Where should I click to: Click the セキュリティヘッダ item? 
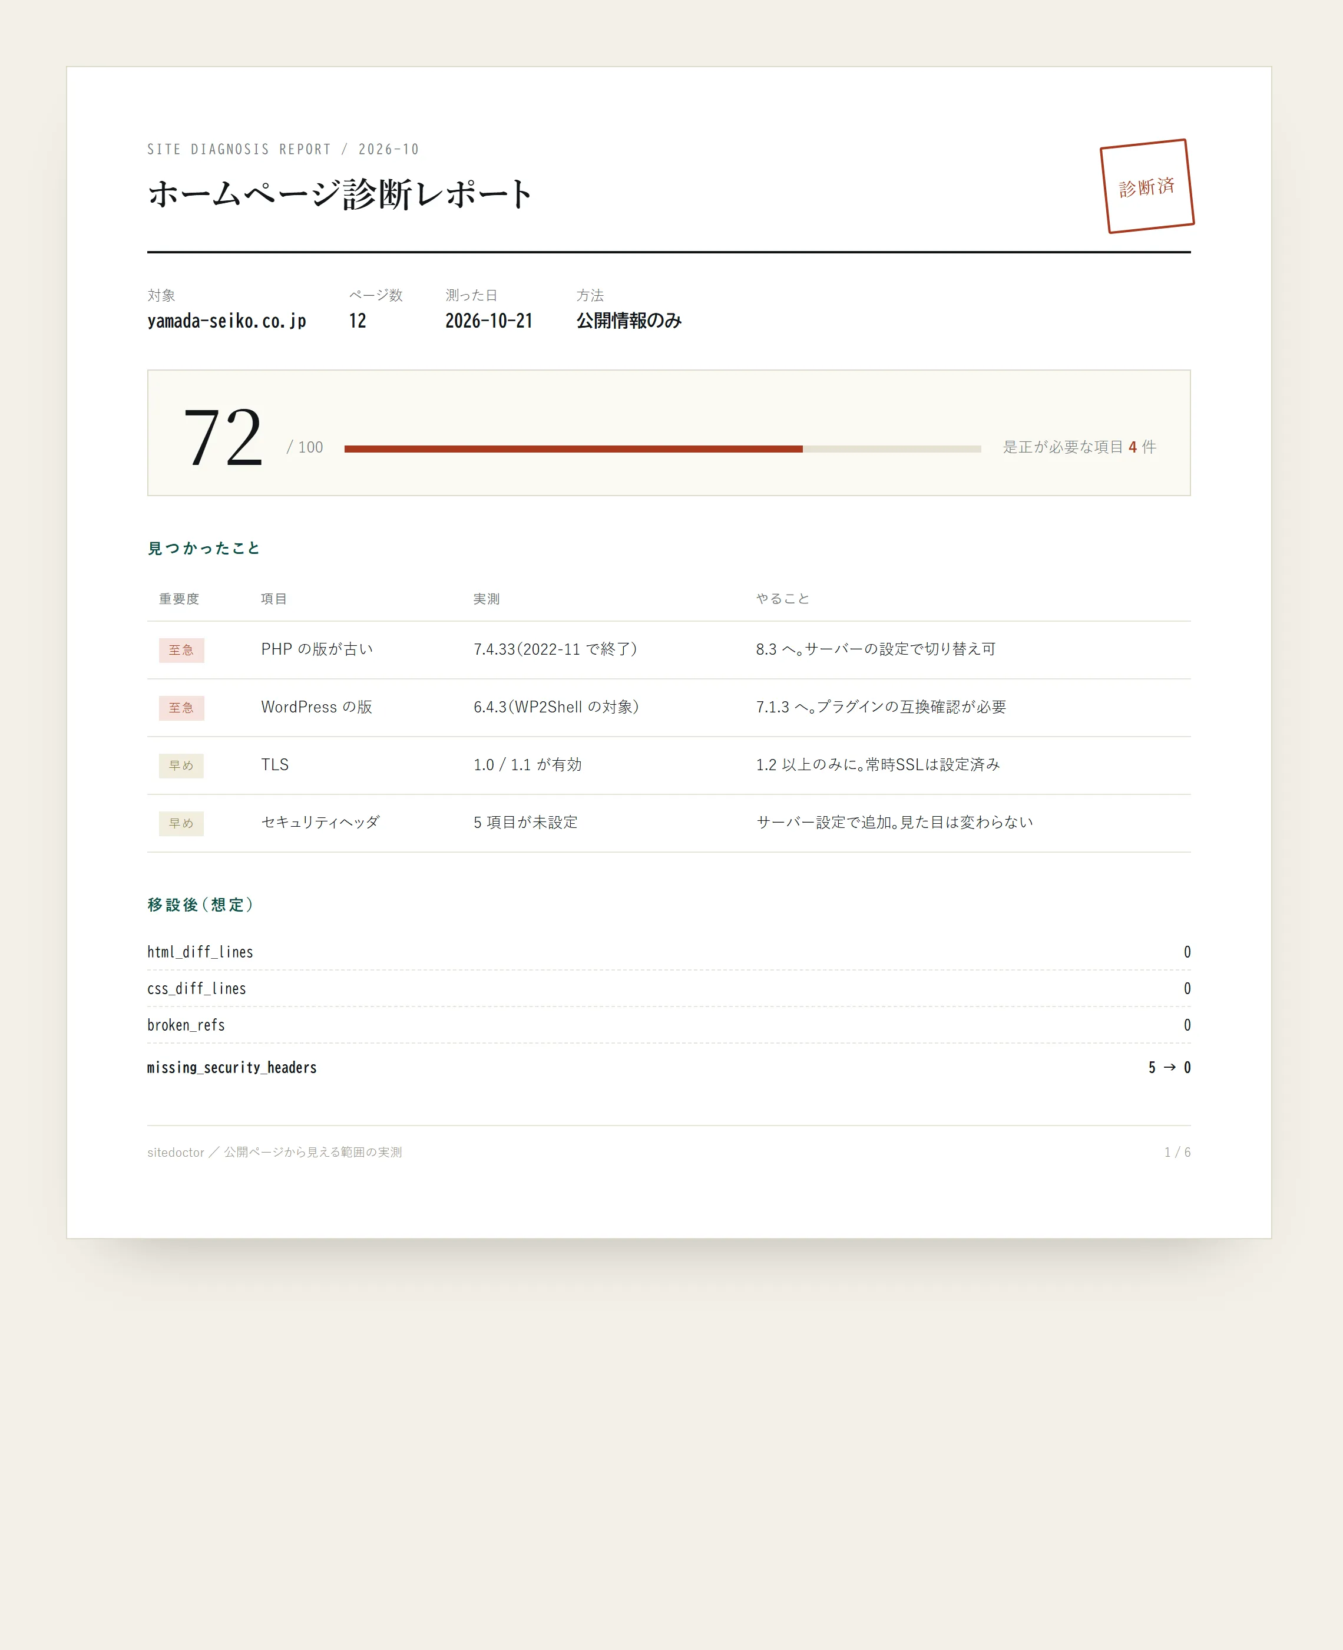tap(320, 822)
